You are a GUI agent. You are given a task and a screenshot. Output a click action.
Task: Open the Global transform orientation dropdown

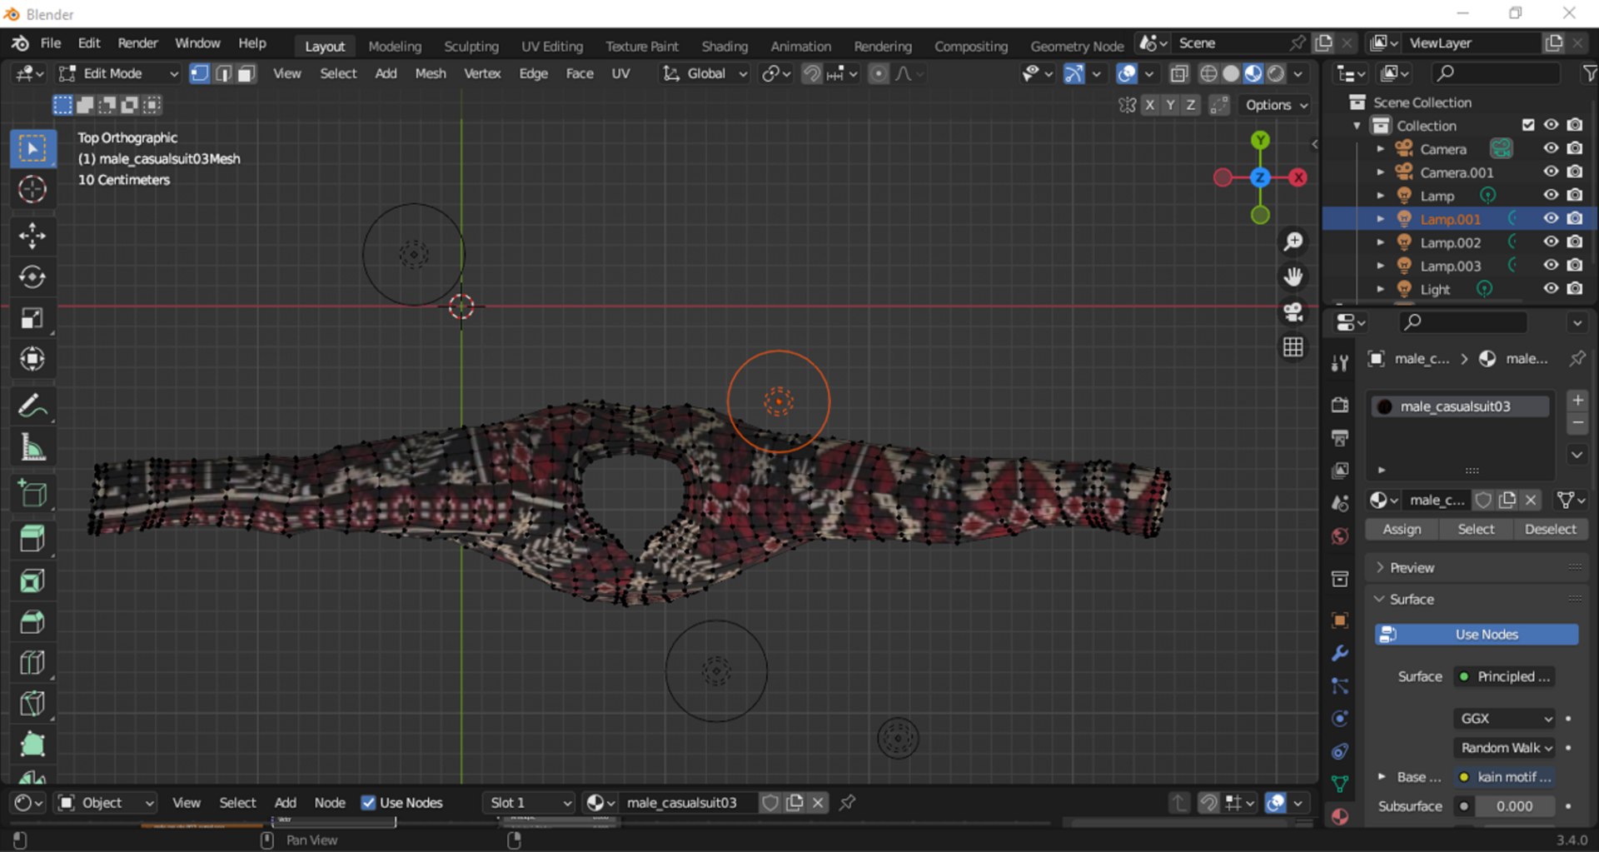coord(705,73)
